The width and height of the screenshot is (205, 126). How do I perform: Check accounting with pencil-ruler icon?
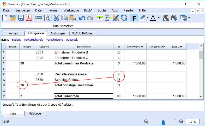click(x=116, y=18)
